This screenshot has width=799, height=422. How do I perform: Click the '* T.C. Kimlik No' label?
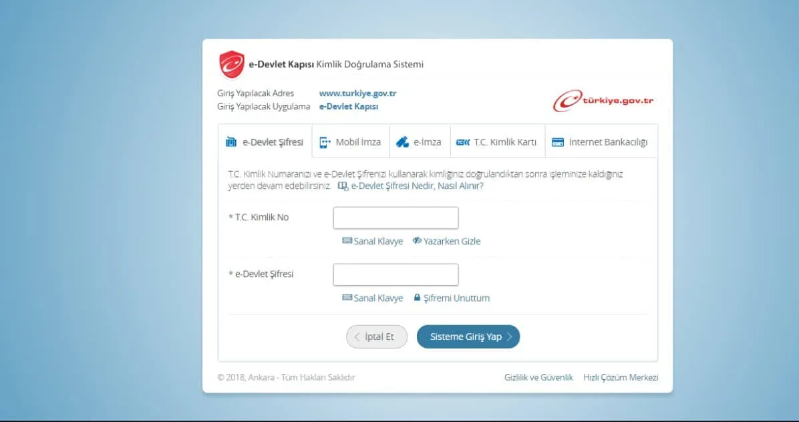coord(259,218)
